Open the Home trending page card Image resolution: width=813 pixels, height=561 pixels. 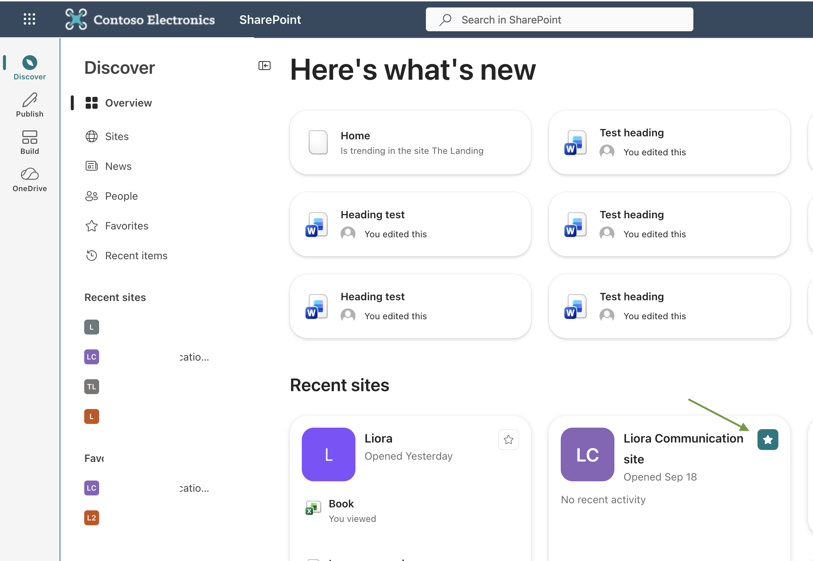[x=410, y=142]
